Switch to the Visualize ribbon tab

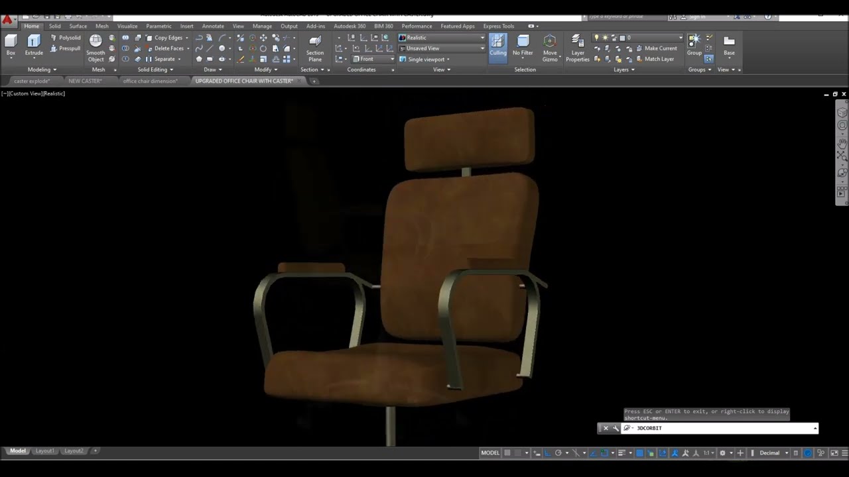click(x=127, y=26)
